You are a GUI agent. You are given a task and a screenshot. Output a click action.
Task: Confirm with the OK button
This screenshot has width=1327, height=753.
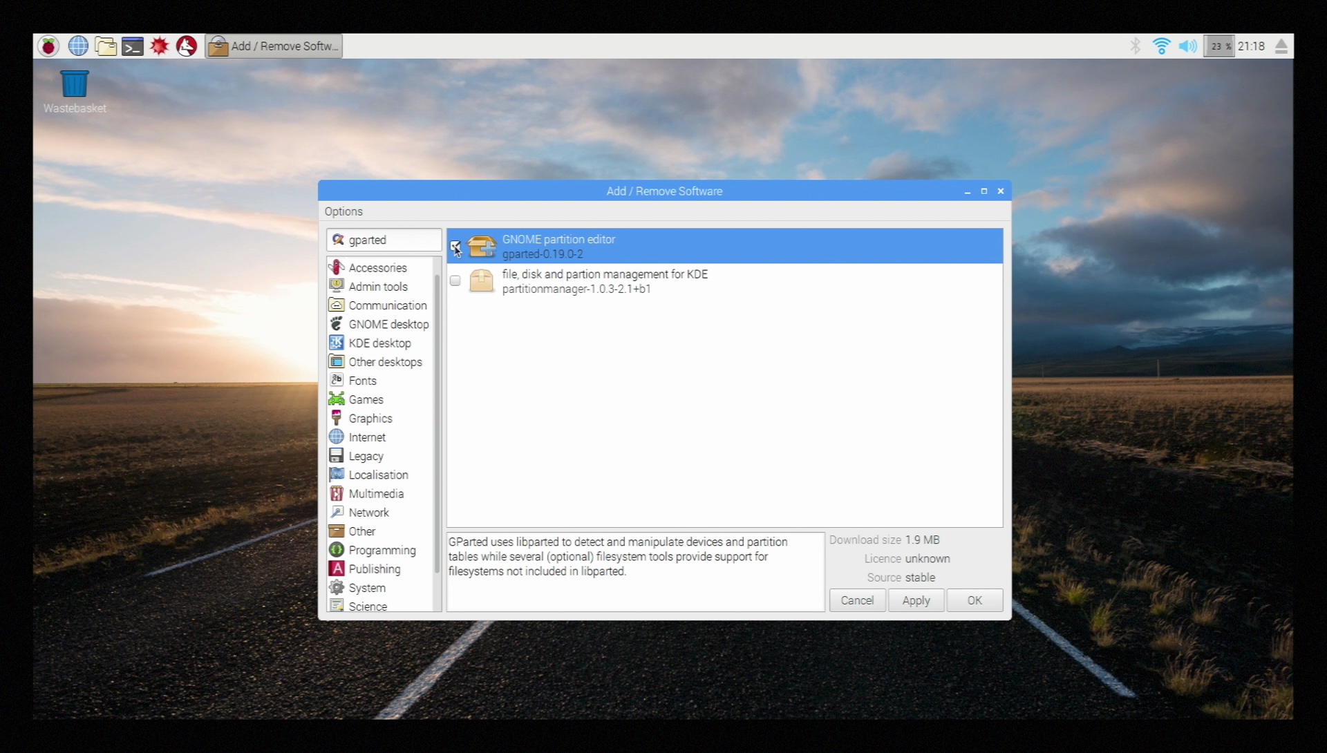click(x=975, y=600)
